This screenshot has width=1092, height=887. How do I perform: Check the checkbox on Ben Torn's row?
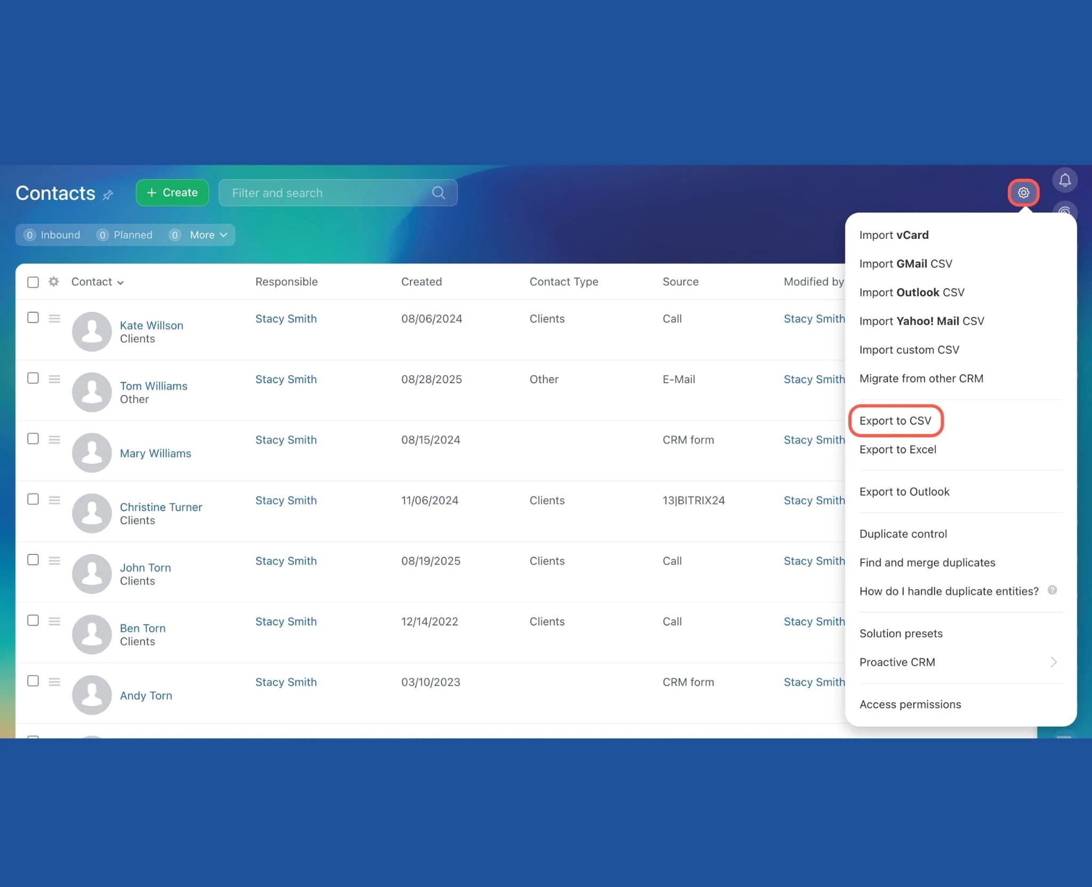tap(33, 620)
